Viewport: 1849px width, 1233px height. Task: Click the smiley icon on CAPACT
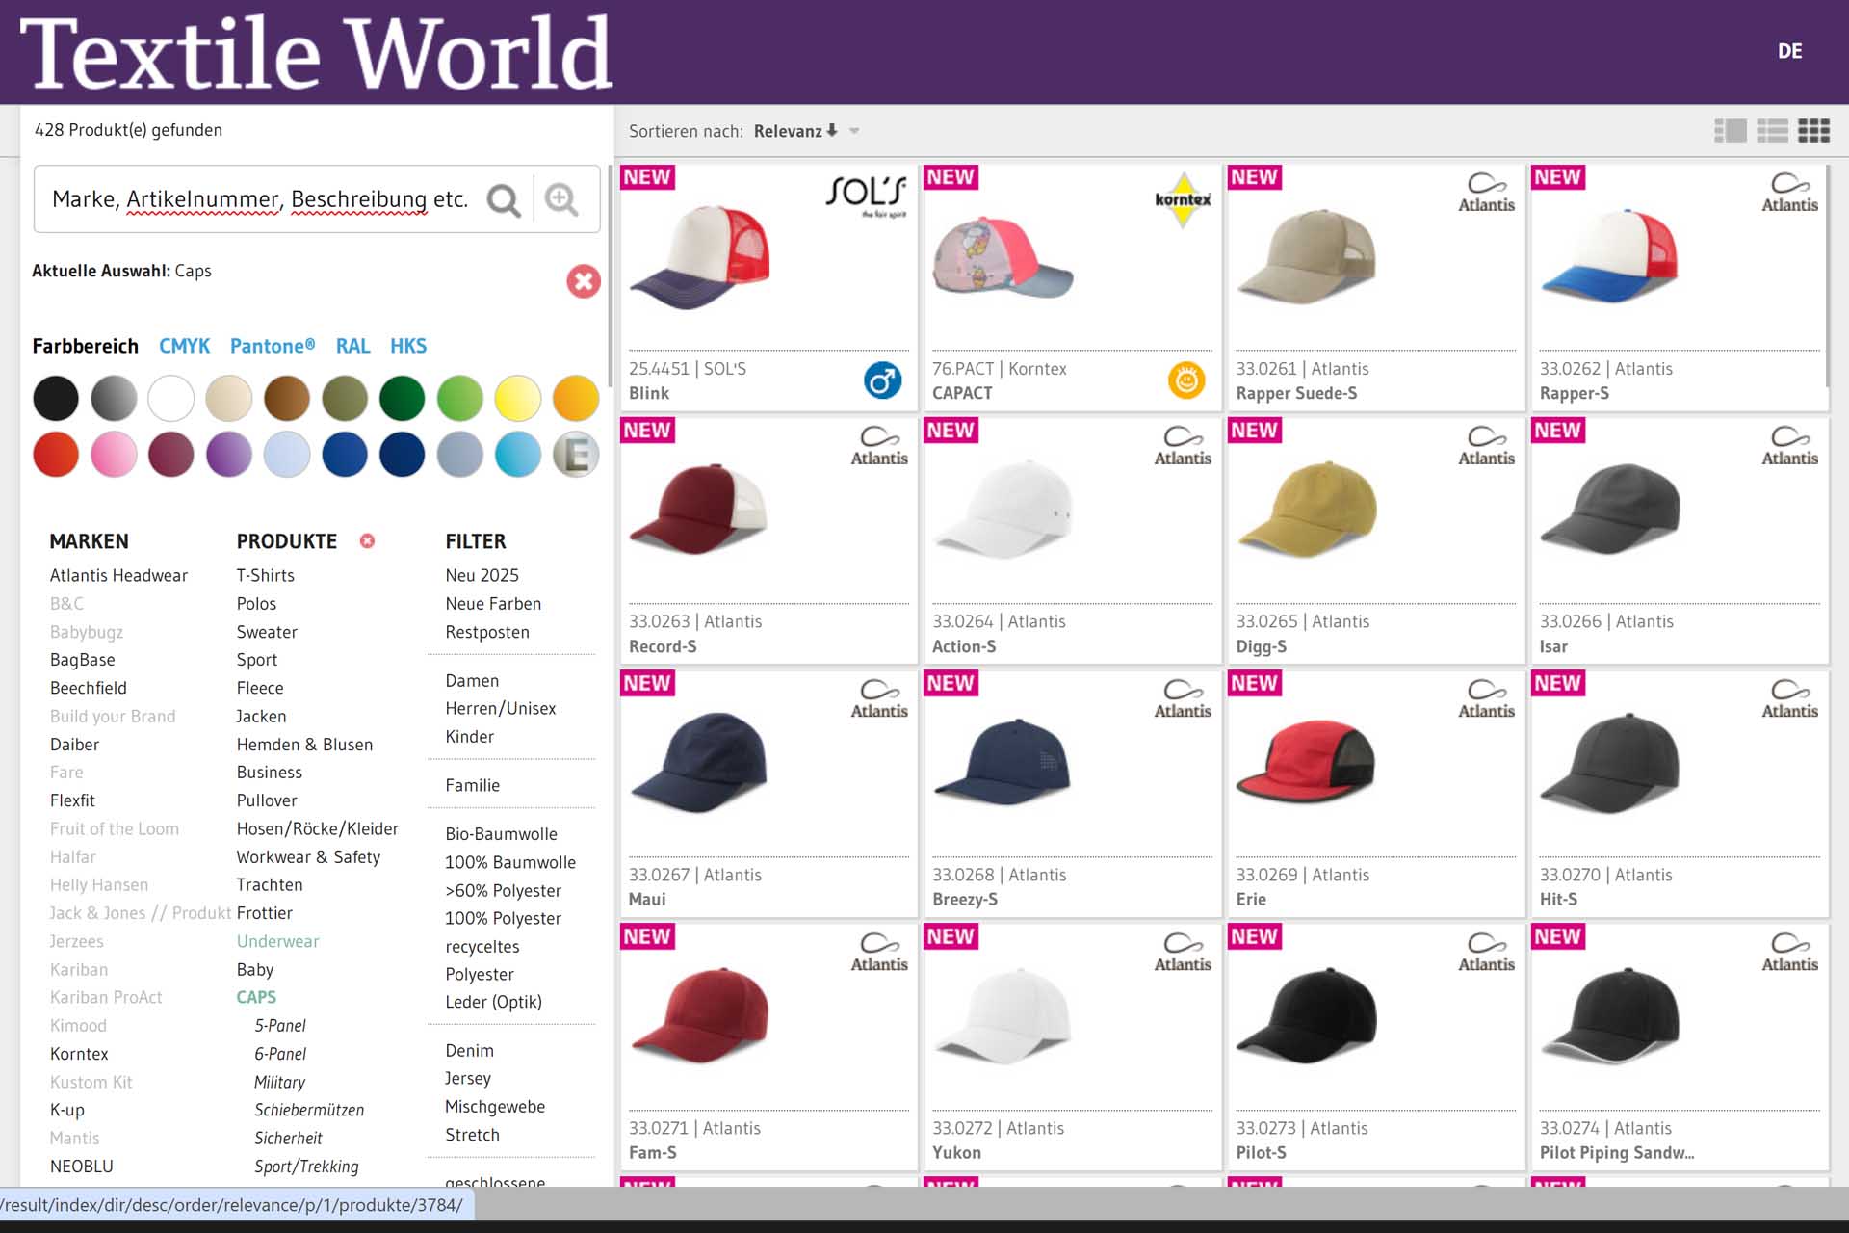1186,380
